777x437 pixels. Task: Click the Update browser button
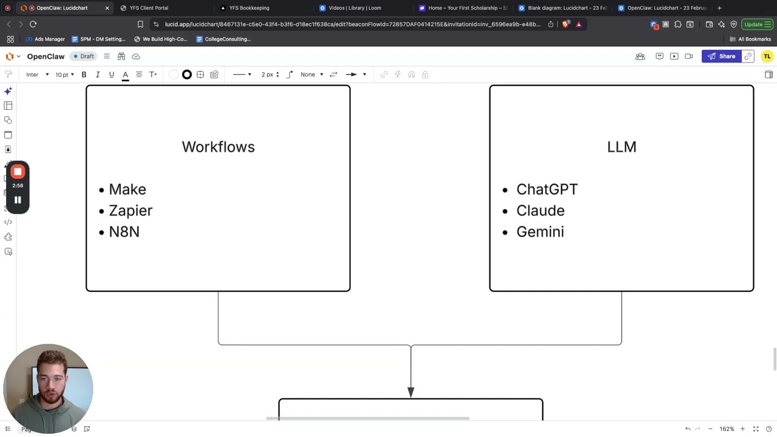(x=756, y=24)
